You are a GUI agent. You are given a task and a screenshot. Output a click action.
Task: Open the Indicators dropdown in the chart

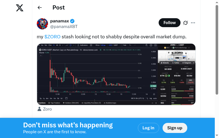coord(84,45)
